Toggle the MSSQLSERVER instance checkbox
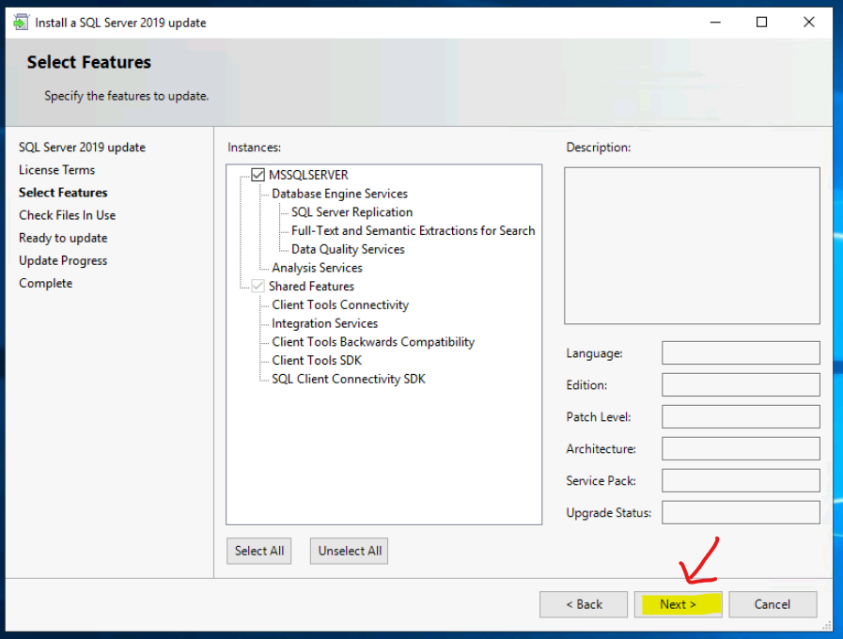The width and height of the screenshot is (843, 639). [x=258, y=175]
